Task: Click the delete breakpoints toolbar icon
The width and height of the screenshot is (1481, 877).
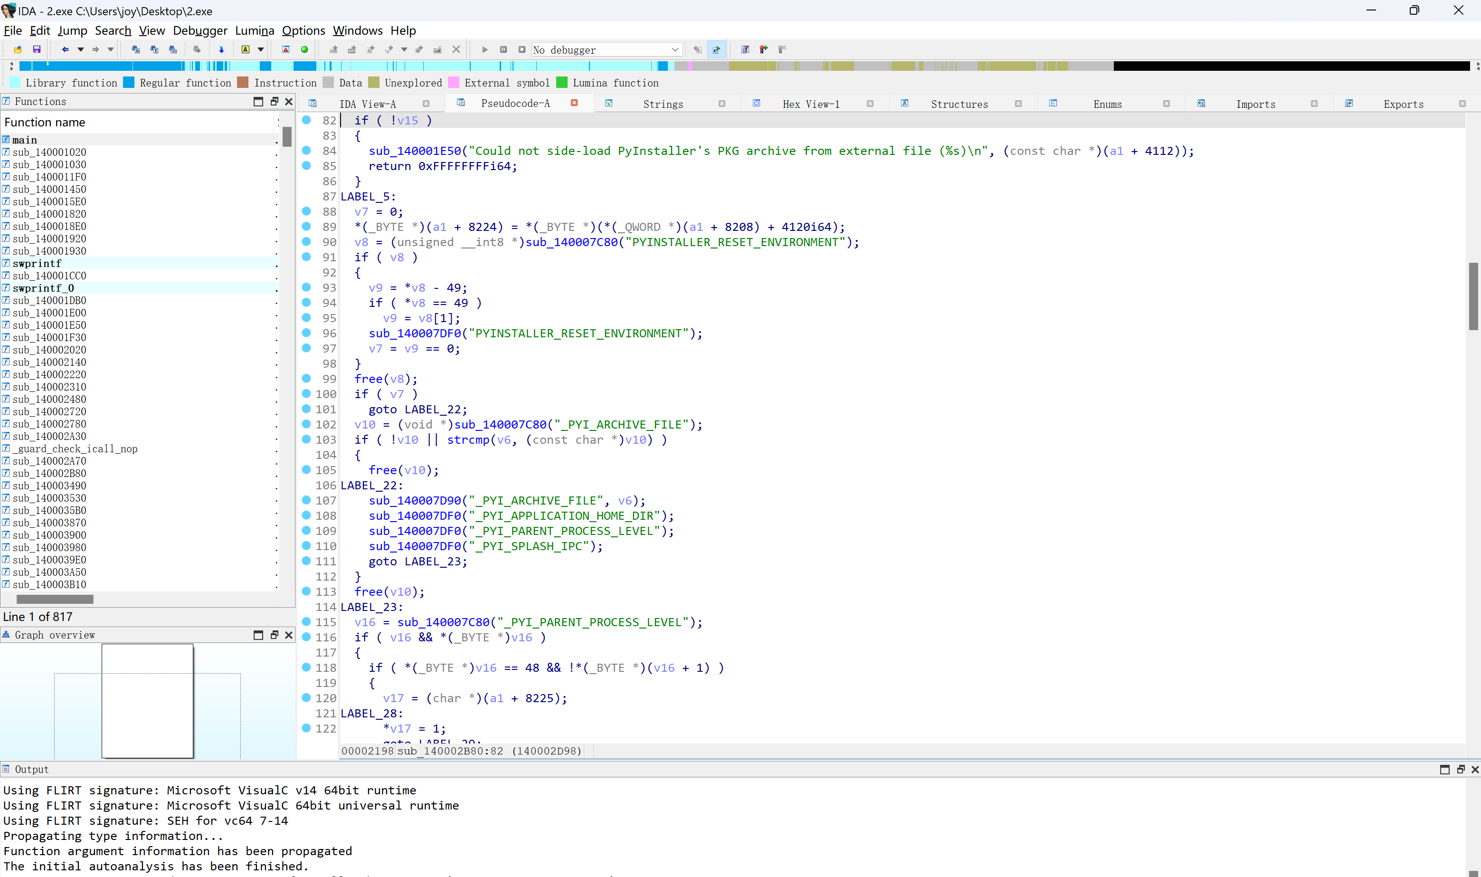Action: 782,49
